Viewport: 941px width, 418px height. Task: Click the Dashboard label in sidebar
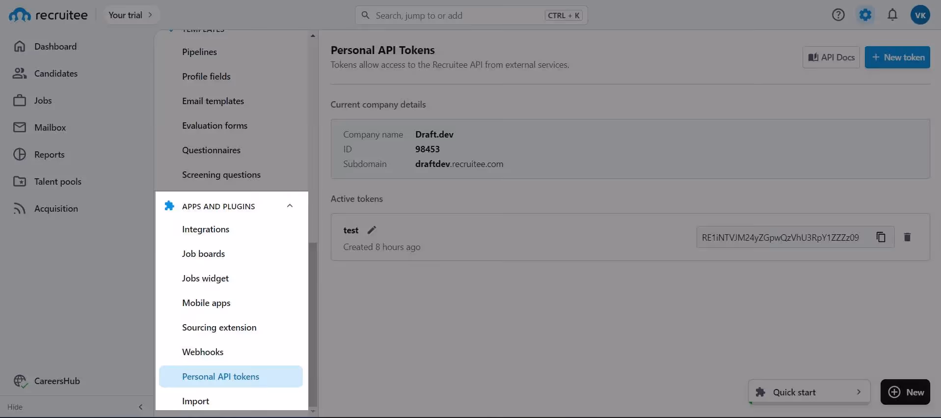[55, 46]
